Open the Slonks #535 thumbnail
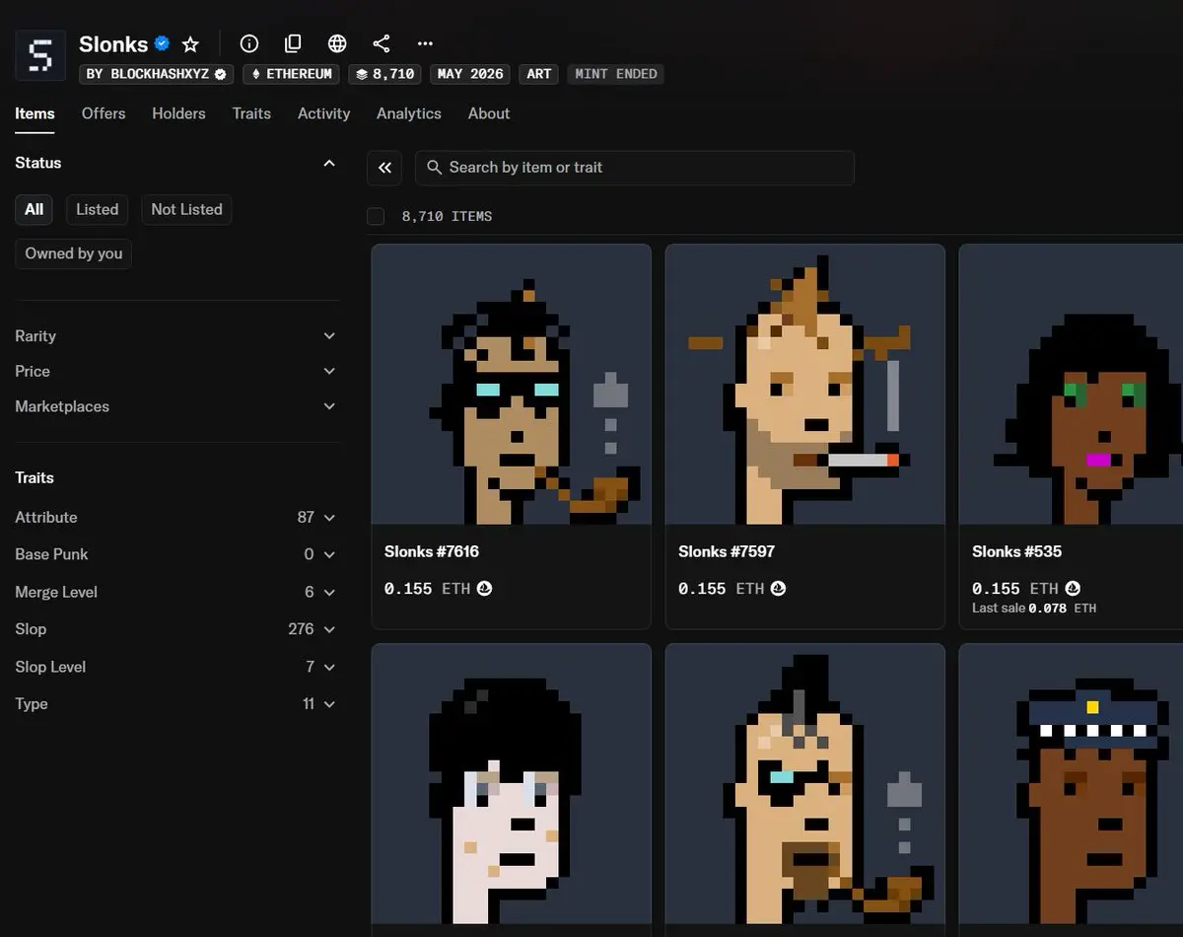 (1071, 385)
